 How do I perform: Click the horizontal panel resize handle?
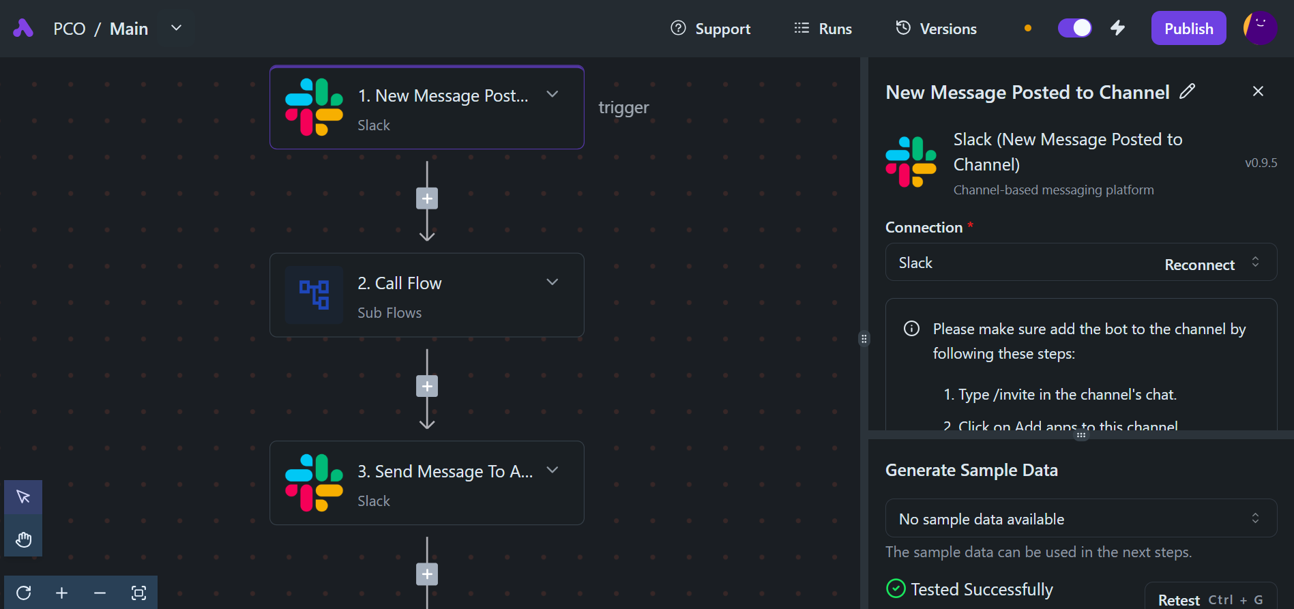coord(1080,434)
